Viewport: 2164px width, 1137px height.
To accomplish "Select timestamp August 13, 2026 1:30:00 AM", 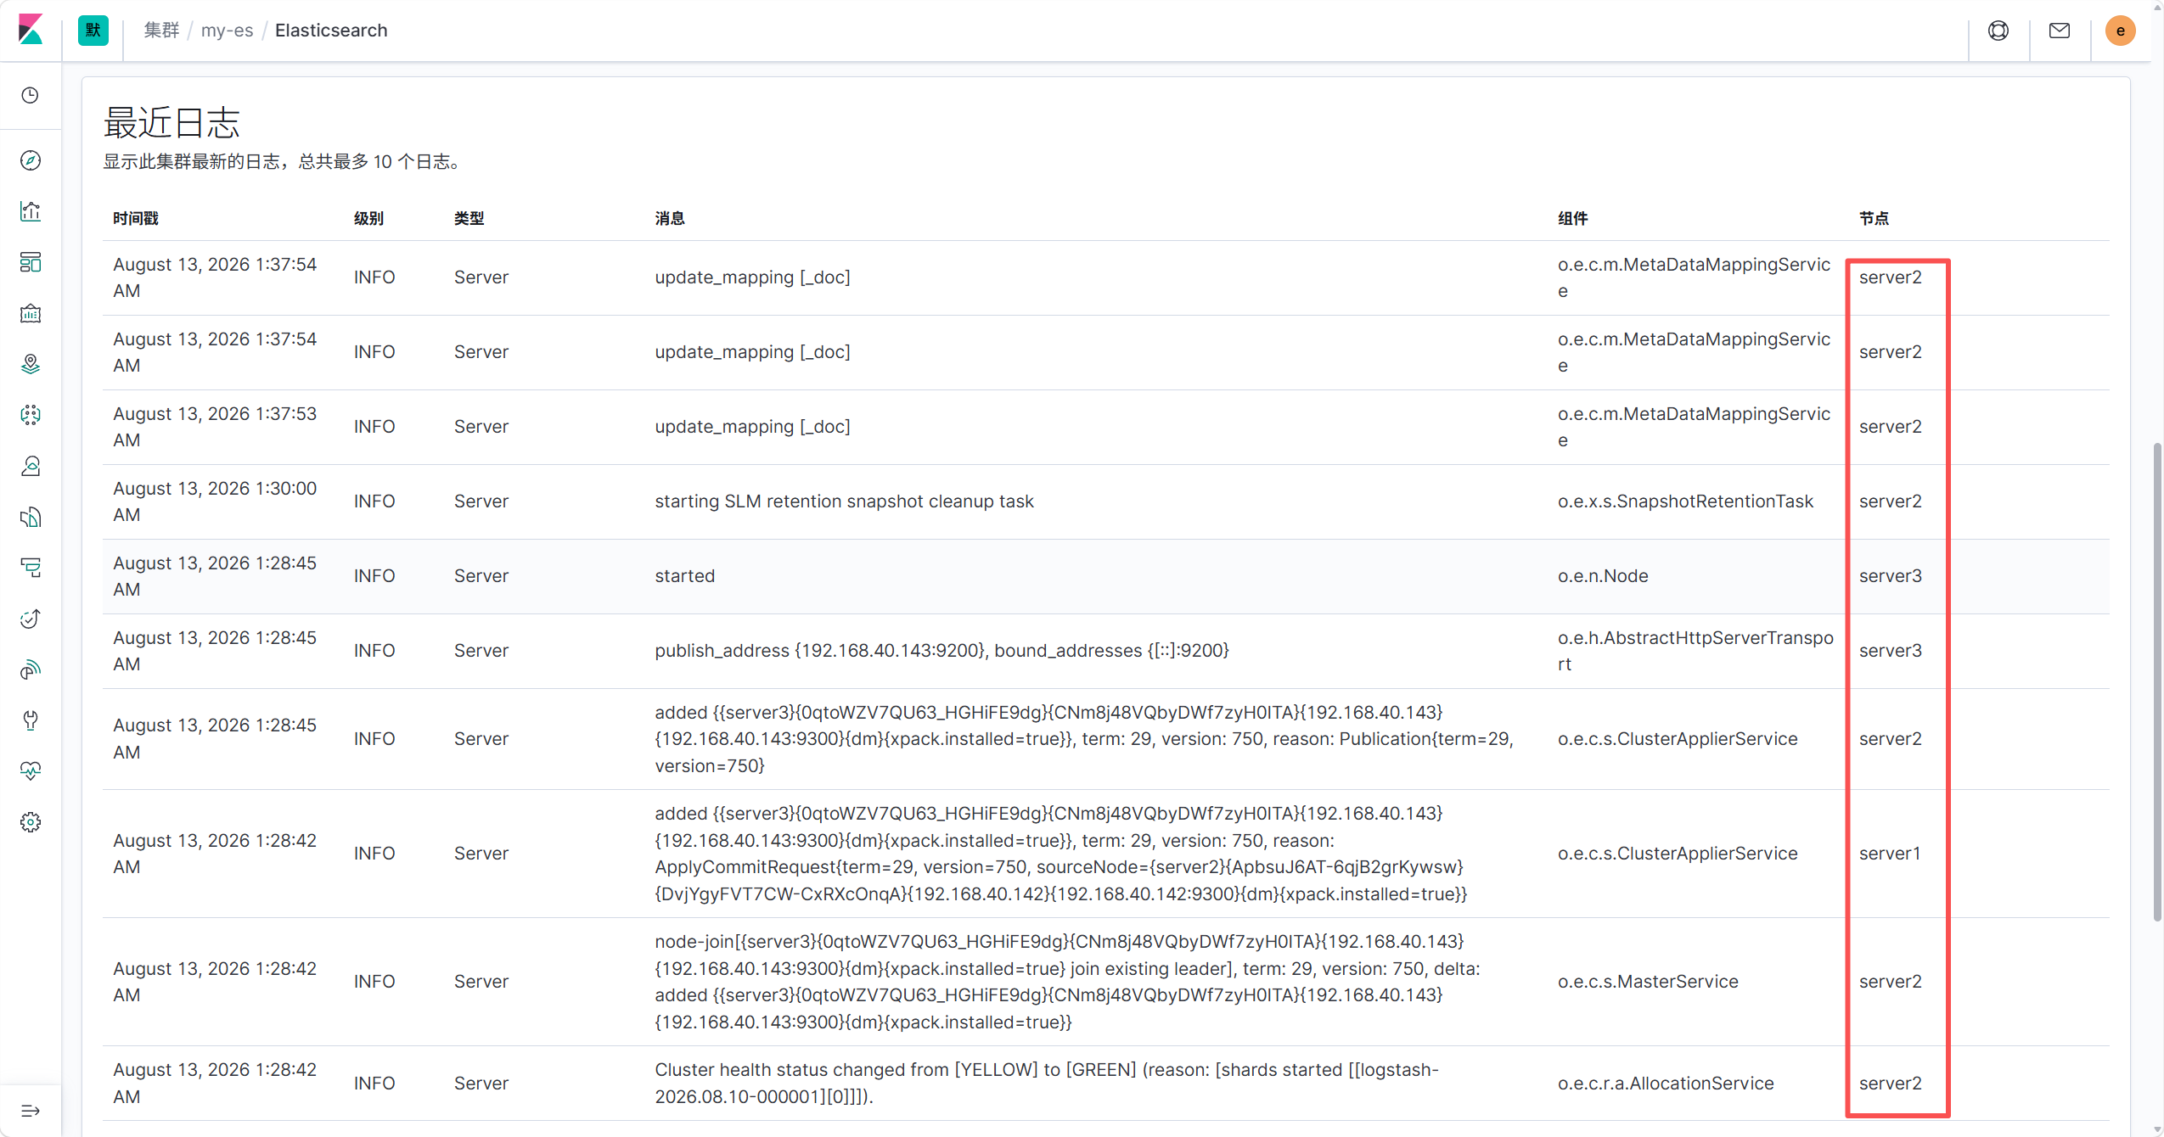I will point(215,501).
